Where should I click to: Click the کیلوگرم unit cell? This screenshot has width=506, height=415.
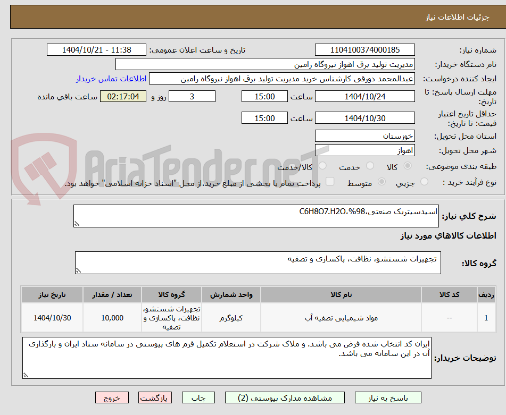click(x=231, y=318)
